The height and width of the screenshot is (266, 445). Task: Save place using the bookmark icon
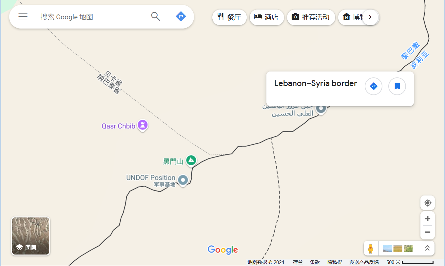[x=397, y=86]
